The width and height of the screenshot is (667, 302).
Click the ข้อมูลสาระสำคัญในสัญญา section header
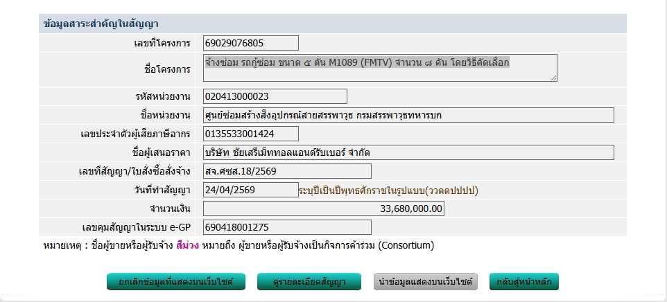coord(101,24)
